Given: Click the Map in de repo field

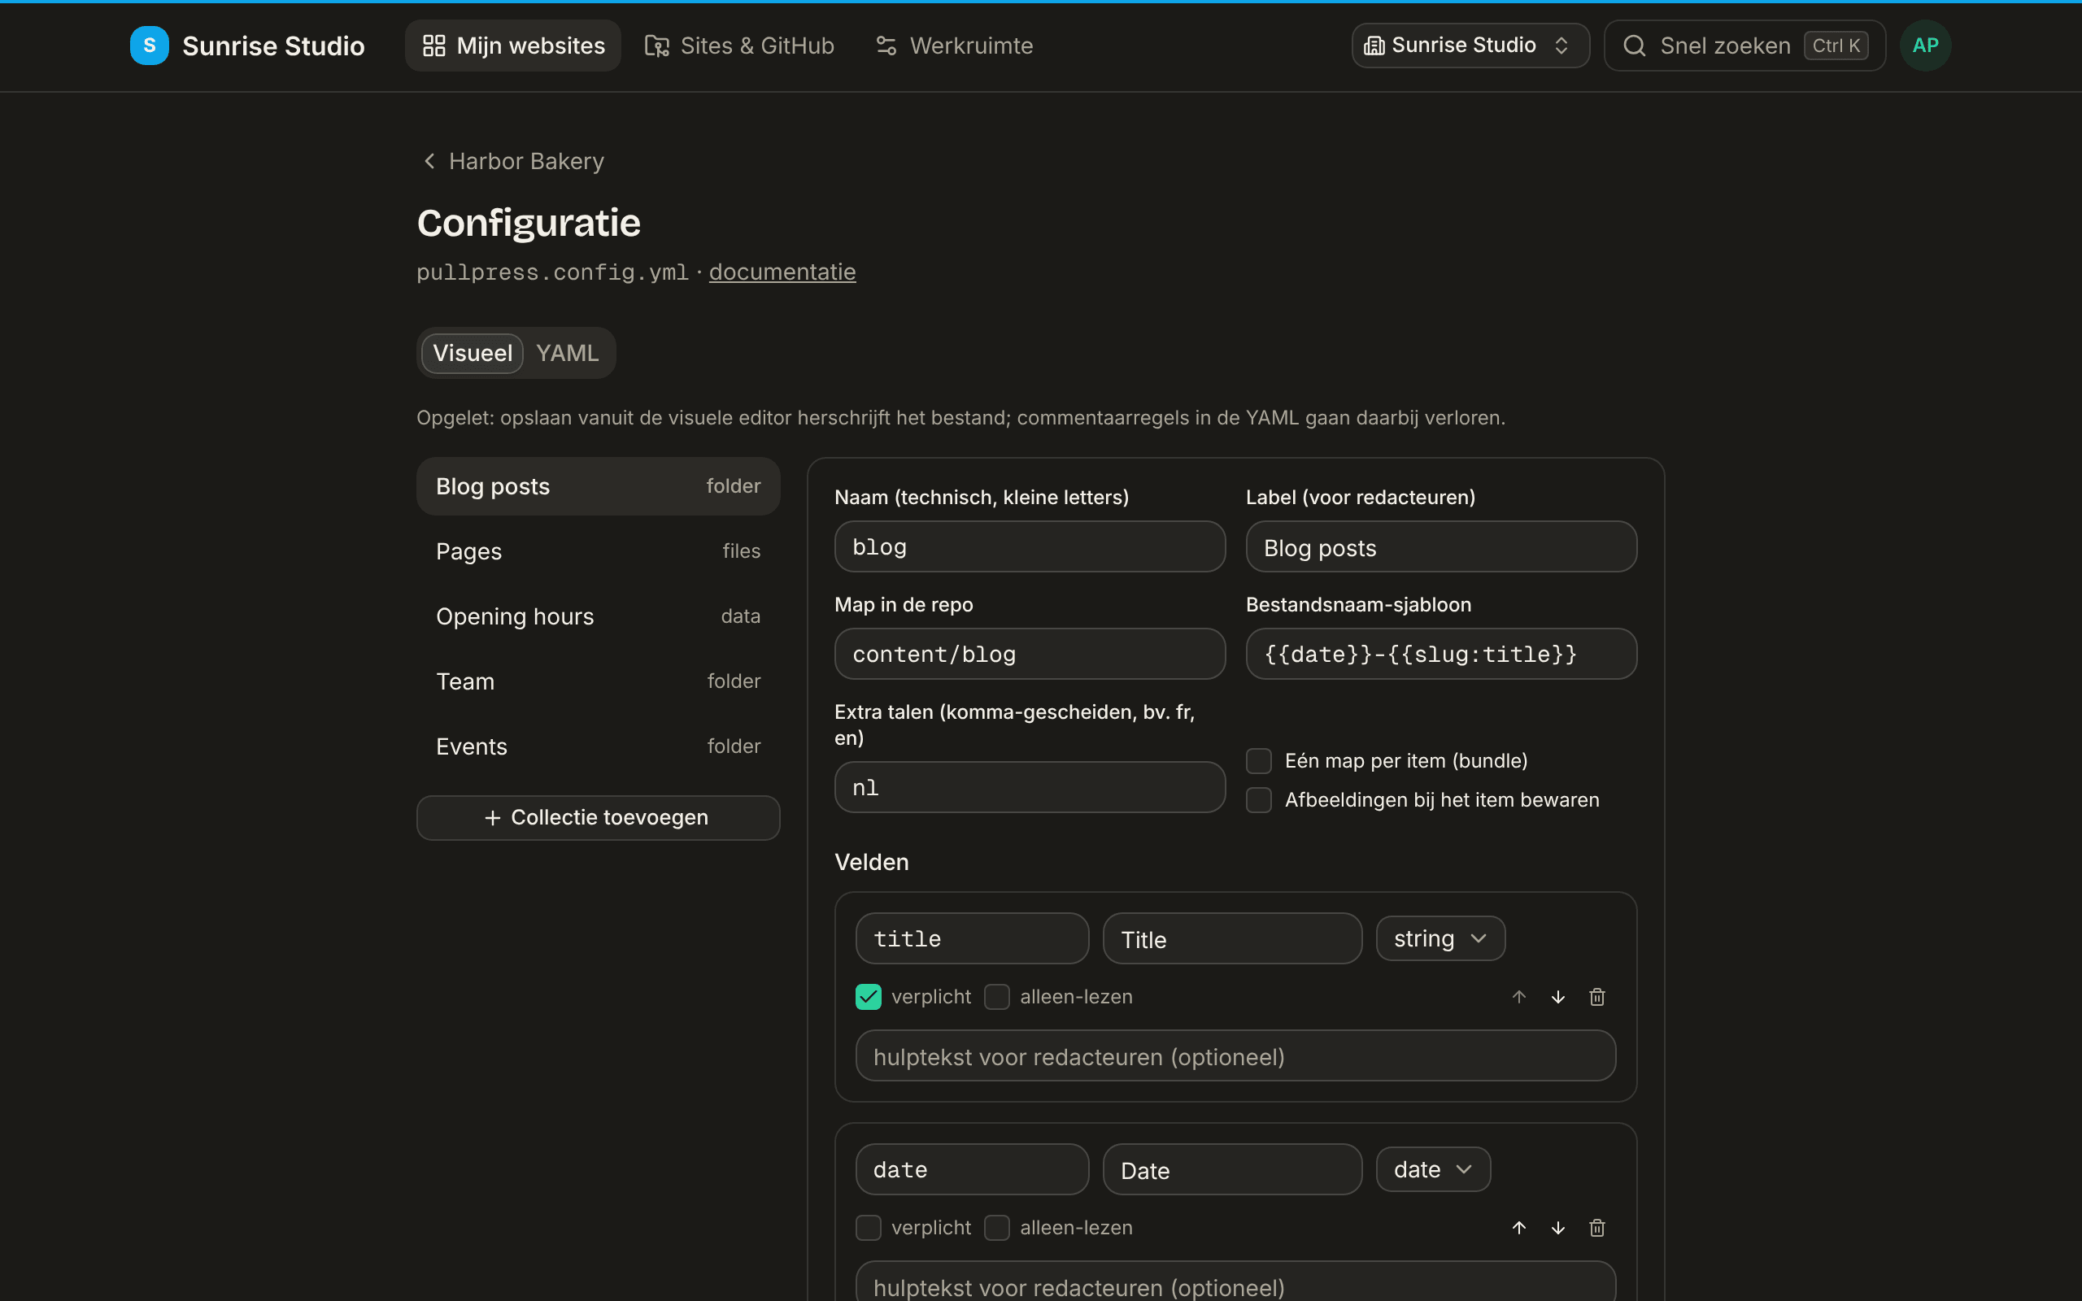Looking at the screenshot, I should (1030, 654).
